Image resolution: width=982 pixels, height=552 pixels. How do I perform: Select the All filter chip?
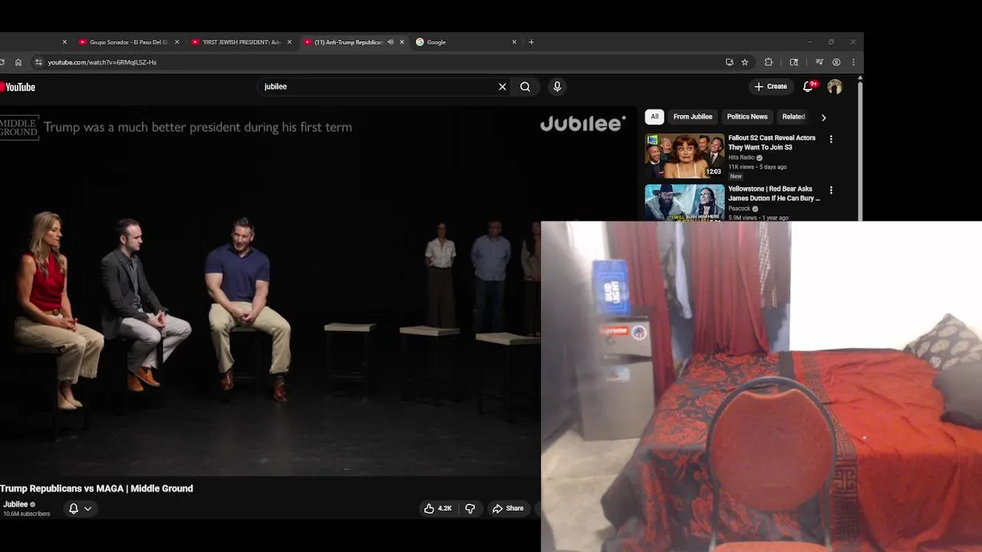pos(654,117)
